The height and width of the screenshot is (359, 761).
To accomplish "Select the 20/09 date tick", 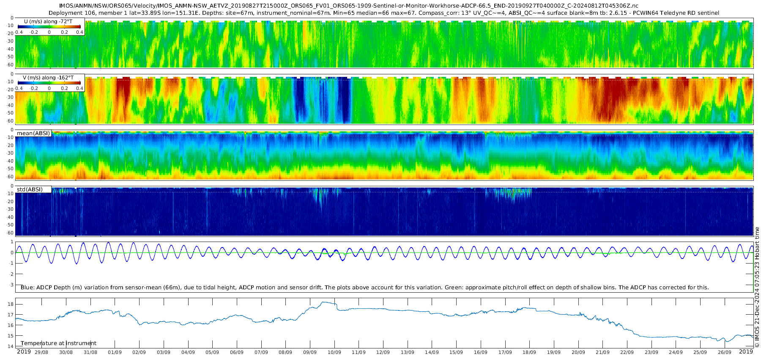I will click(578, 353).
